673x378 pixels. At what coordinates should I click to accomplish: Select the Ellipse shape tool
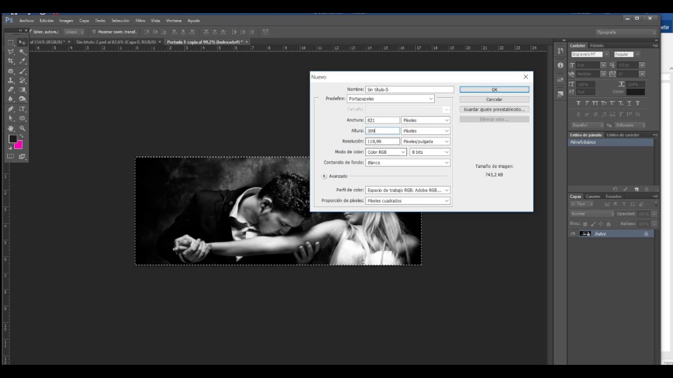tap(22, 118)
